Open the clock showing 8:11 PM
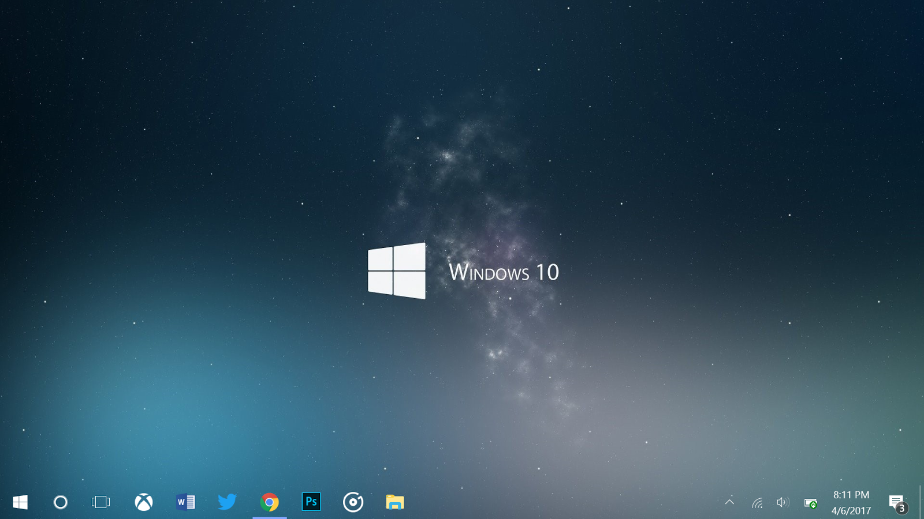 pos(851,502)
